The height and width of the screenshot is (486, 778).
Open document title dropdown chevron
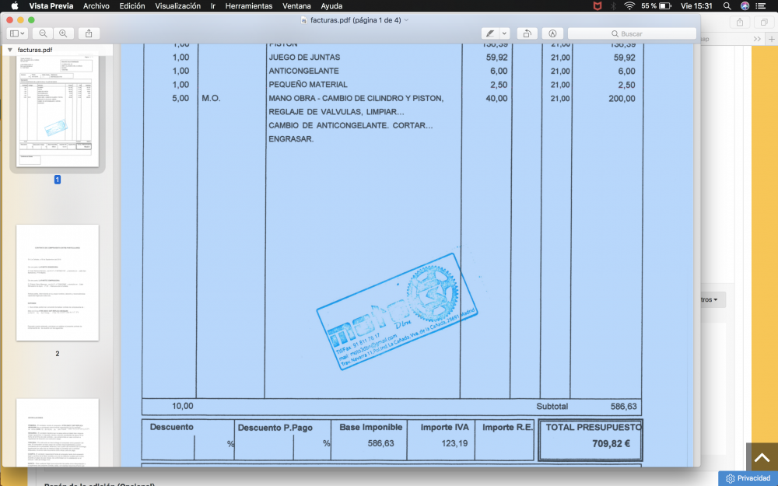[x=407, y=19]
